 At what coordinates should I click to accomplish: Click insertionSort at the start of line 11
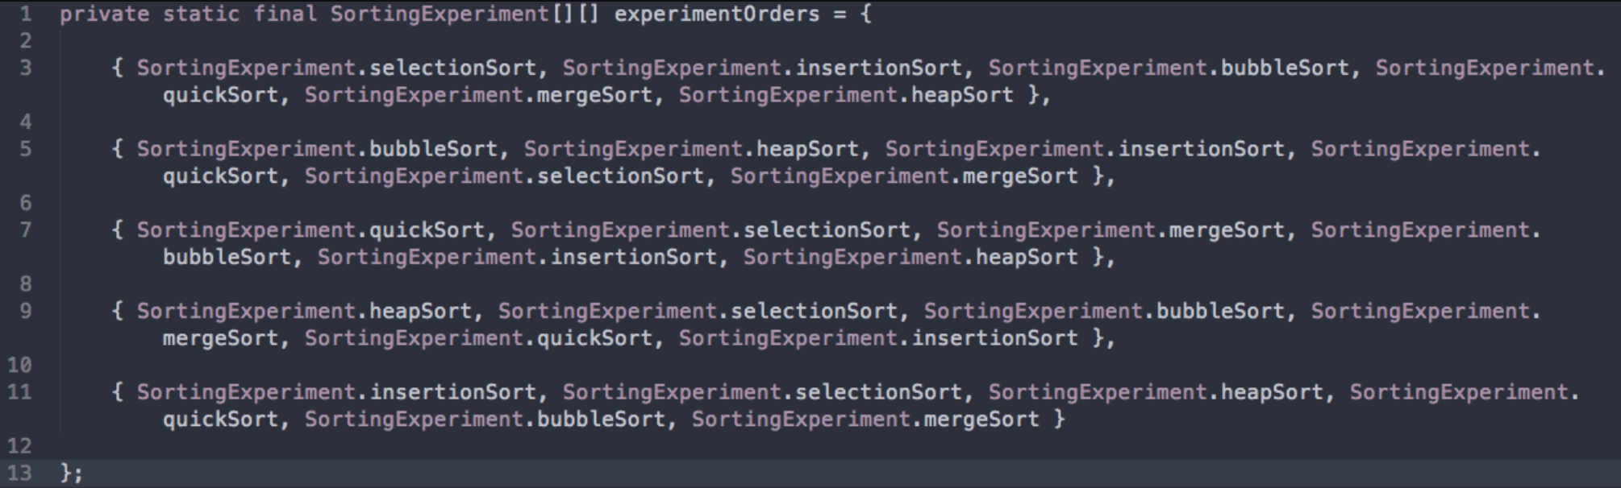(452, 392)
